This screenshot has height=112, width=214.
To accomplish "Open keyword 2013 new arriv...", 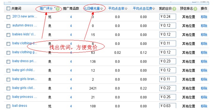I will [x=25, y=16].
